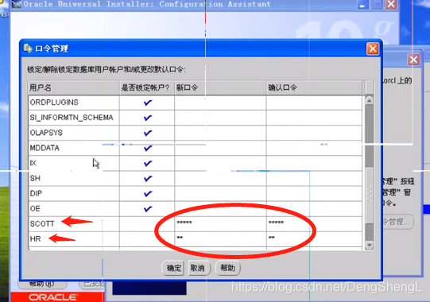Click the 口令管理 dialog title icon
The height and width of the screenshot is (302, 430).
tap(28, 48)
